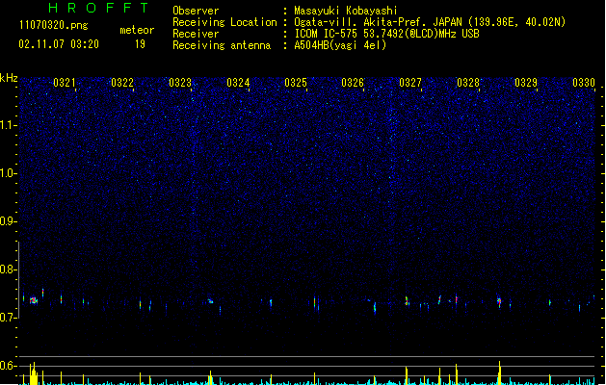The width and height of the screenshot is (606, 385).
Task: Click the kHz axis unit label
Action: coord(9,78)
